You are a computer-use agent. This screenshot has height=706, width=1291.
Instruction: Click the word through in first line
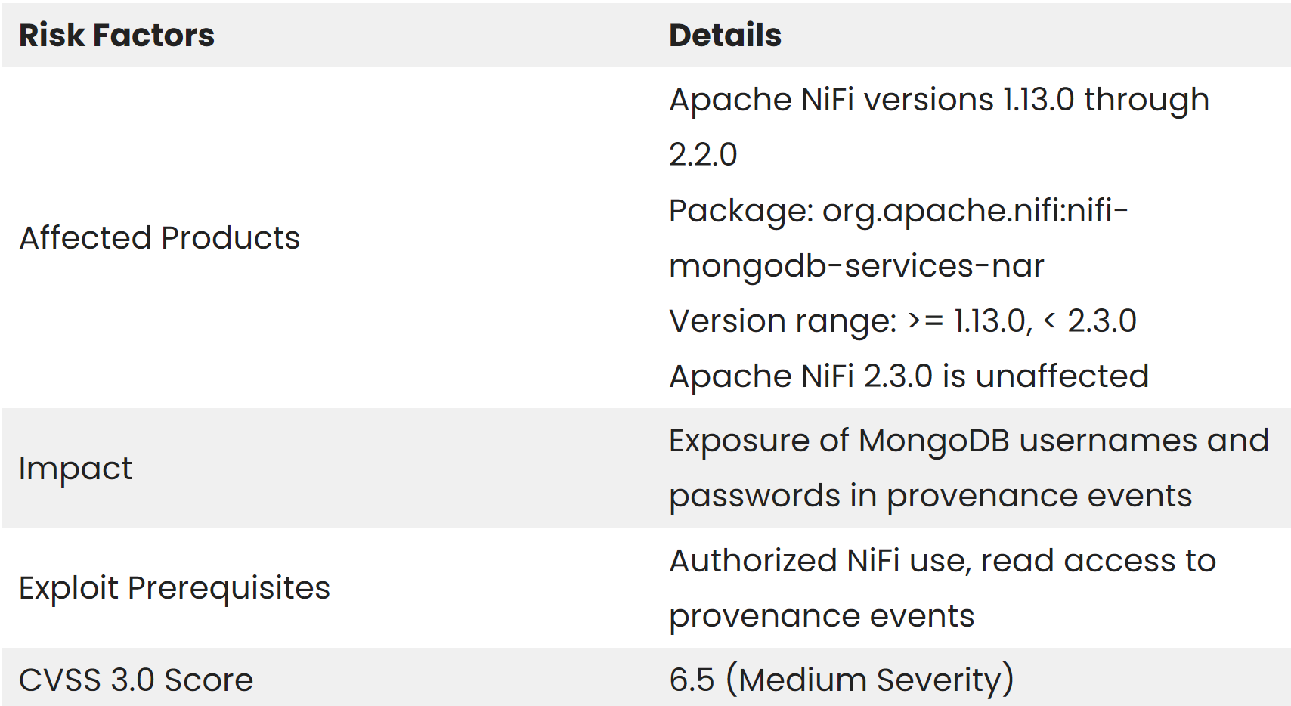point(1147,101)
